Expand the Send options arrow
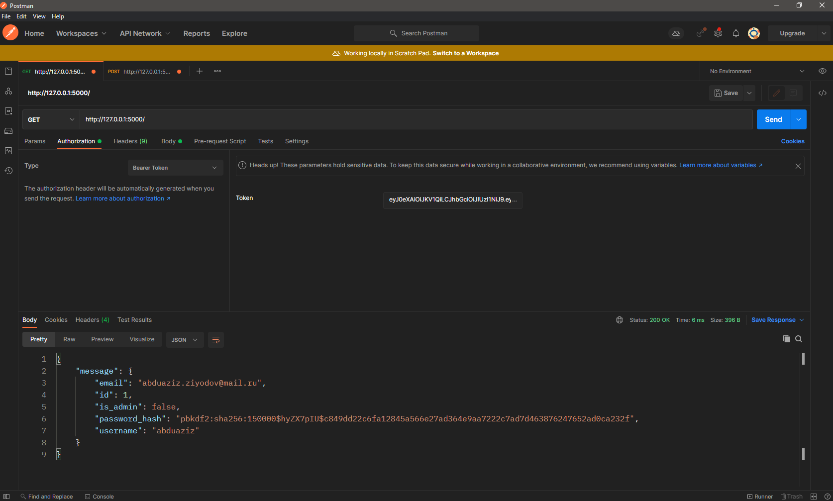Image resolution: width=833 pixels, height=501 pixels. tap(799, 119)
